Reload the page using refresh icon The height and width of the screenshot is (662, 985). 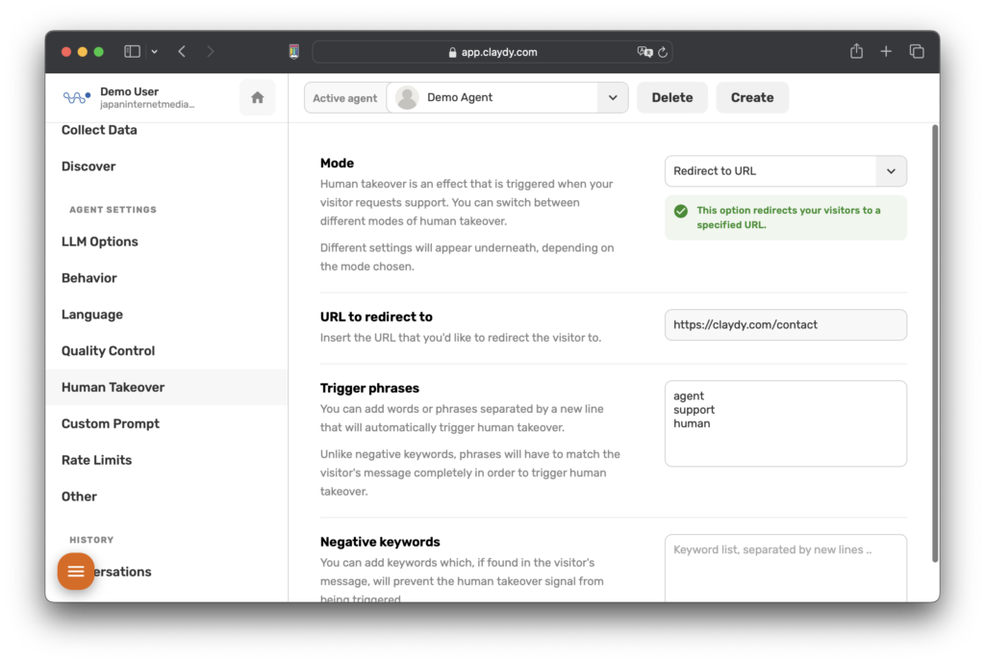(x=663, y=52)
